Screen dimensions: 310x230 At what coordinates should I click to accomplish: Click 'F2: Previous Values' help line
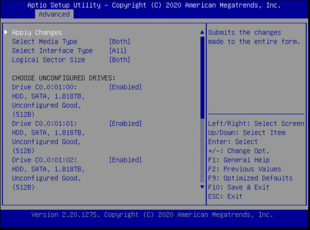[245, 169]
